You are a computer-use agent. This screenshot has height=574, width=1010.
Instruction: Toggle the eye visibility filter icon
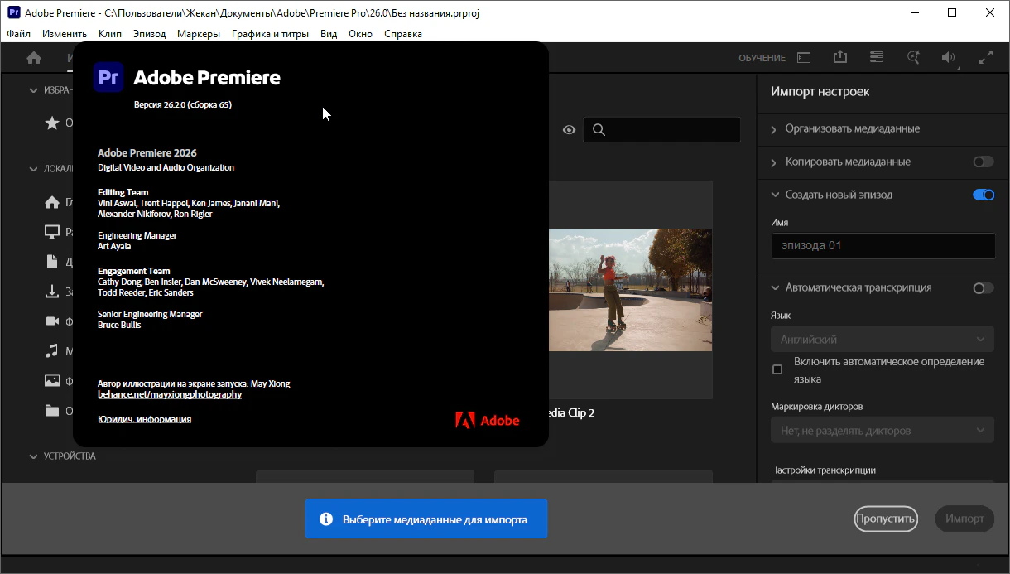coord(569,130)
